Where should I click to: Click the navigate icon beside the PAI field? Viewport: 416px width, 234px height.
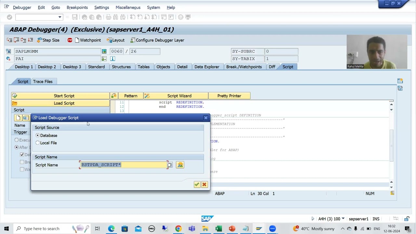pyautogui.click(x=104, y=59)
